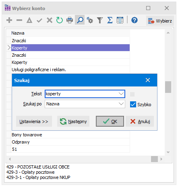Screen dimensions: 178x187
Task: Expand Ustawienia >> search settings
Action: pos(34,121)
